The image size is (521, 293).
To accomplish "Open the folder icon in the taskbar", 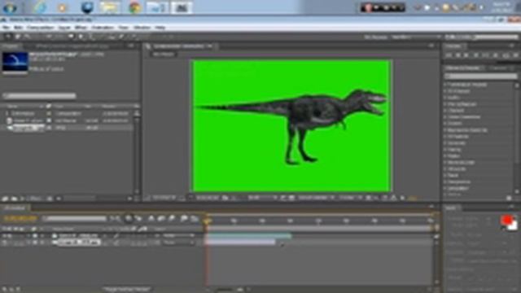I will tap(110, 7).
